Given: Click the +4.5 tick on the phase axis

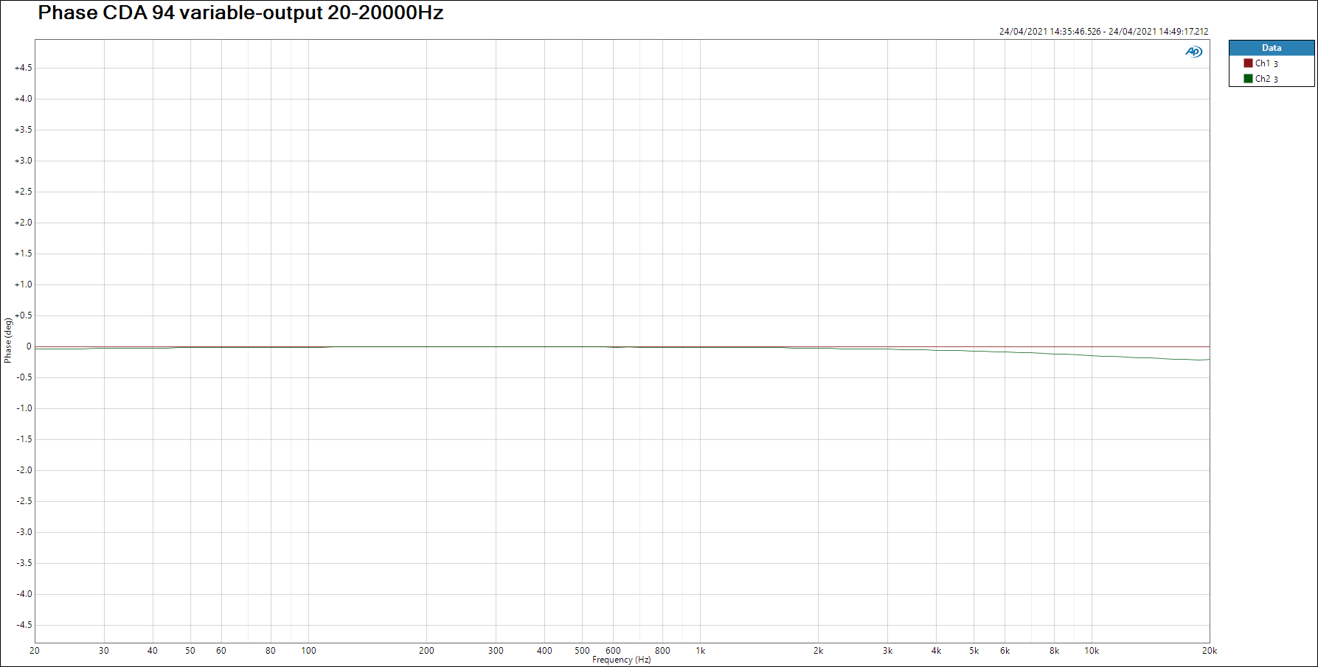Looking at the screenshot, I should tap(24, 68).
